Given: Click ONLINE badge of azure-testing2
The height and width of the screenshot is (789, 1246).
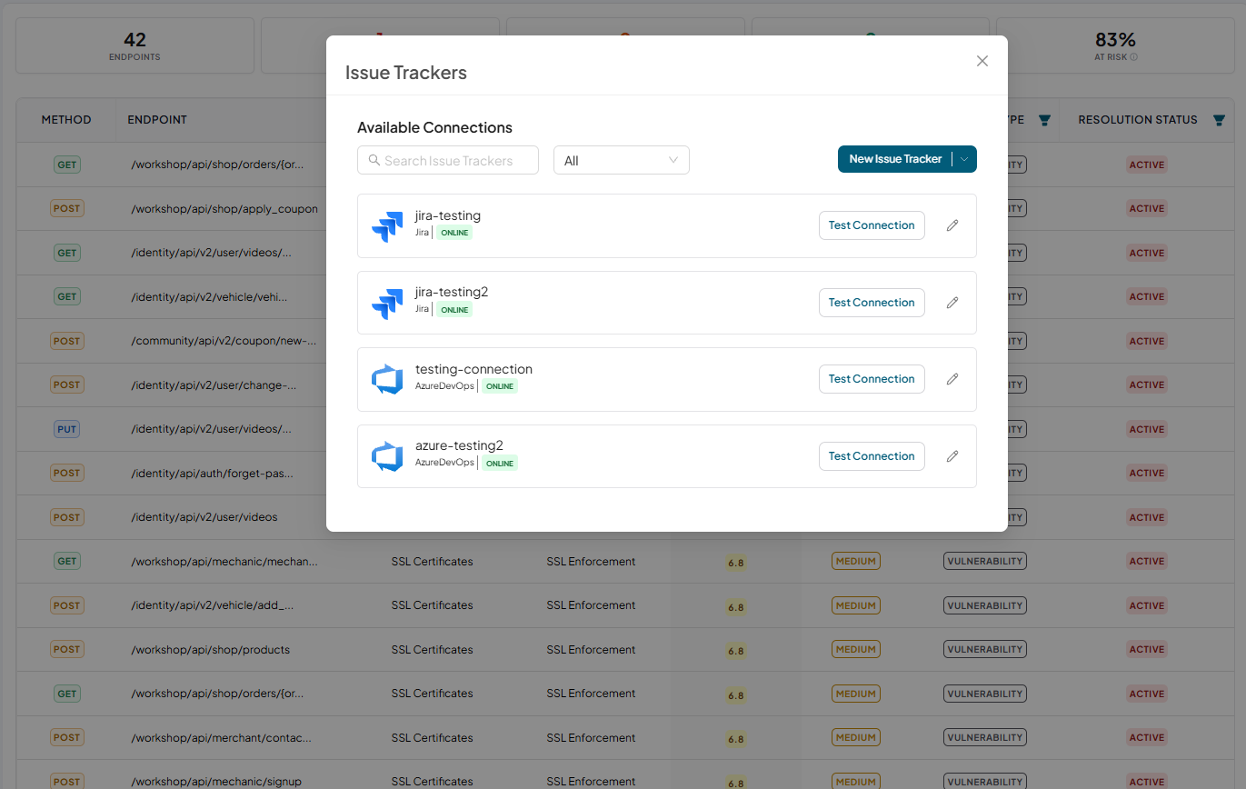Looking at the screenshot, I should coord(499,464).
